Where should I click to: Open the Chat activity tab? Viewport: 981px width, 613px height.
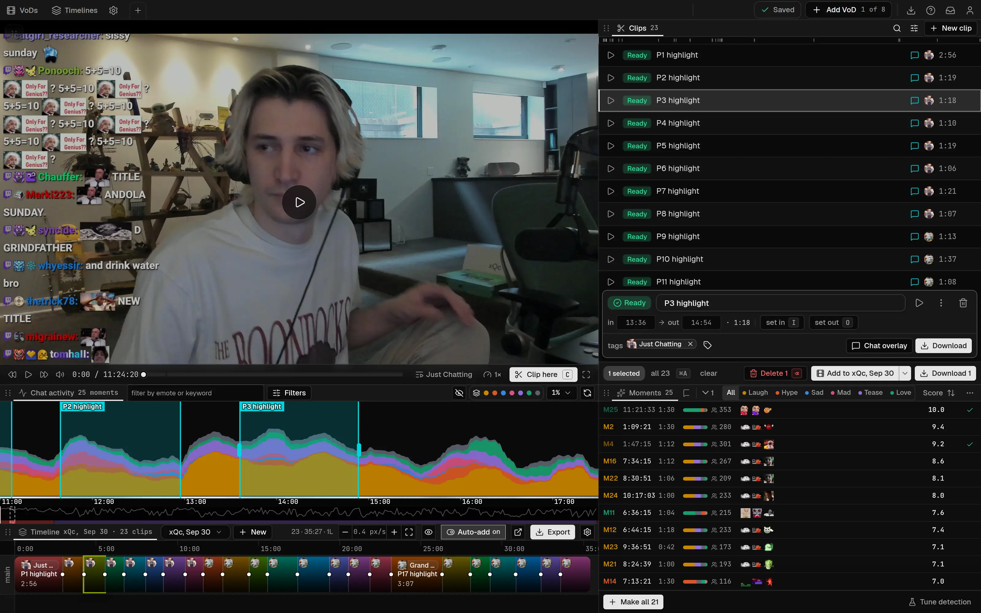(68, 393)
